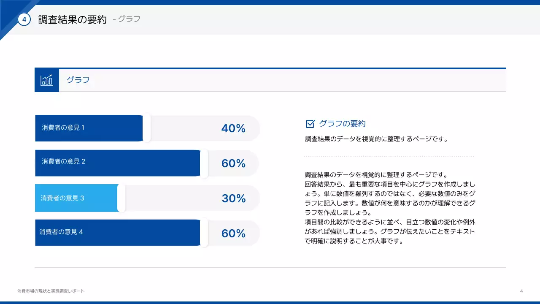This screenshot has width=540, height=304.
Task: Click the グラフの要約 heading text
Action: pos(342,124)
